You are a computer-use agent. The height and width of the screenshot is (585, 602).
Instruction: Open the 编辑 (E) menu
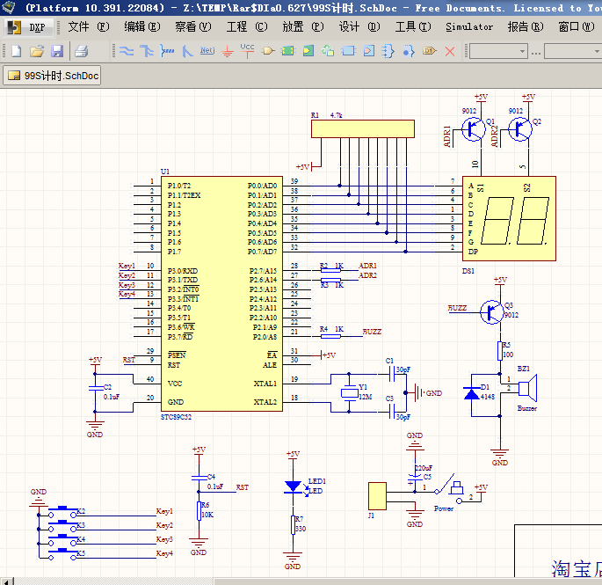click(x=142, y=27)
